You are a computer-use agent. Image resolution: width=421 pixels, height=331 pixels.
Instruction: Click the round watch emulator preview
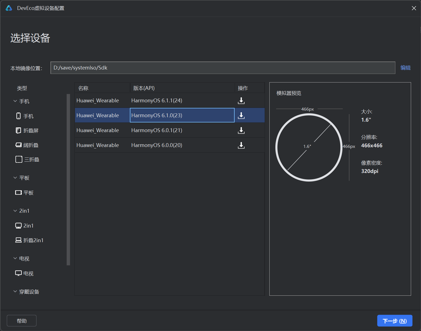pyautogui.click(x=309, y=147)
